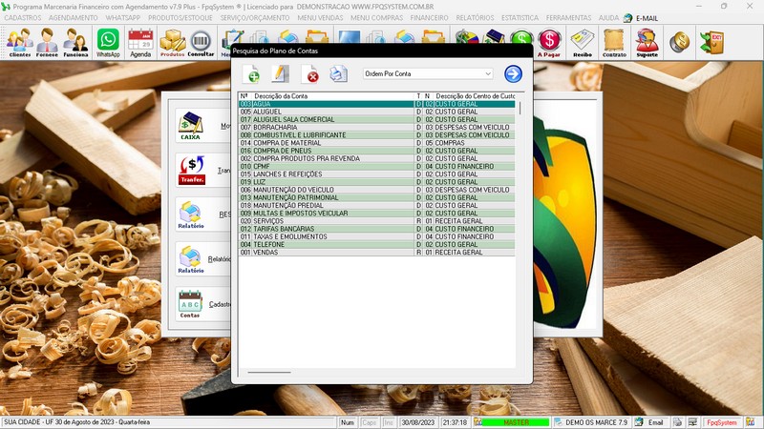Screen dimensions: 764x429
Task: Click the FpqSystem status bar label
Action: click(x=722, y=422)
